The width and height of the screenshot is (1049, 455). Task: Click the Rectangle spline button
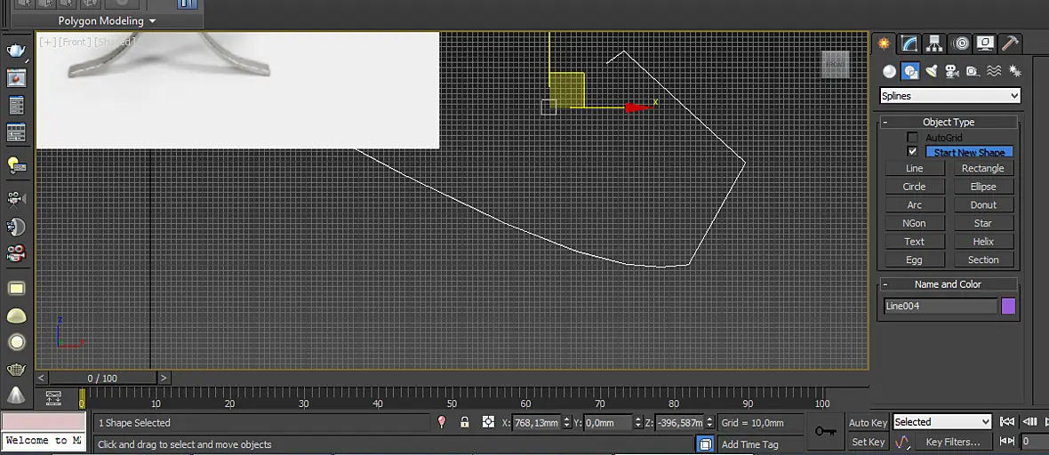point(982,169)
